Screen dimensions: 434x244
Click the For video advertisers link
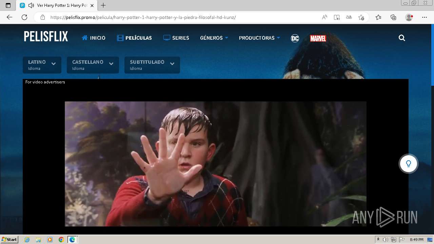(45, 82)
